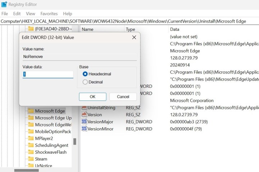This screenshot has width=259, height=172.
Task: Cancel the Edit DWORD dialog
Action: tap(123, 97)
